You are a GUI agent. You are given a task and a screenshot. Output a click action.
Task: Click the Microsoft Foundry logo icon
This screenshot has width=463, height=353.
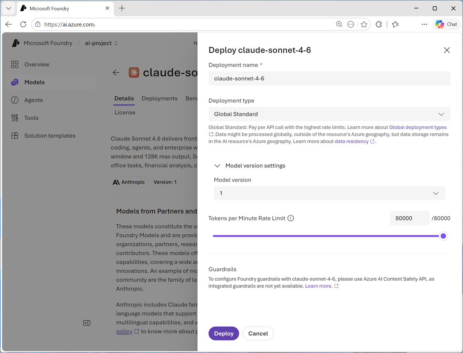(15, 43)
